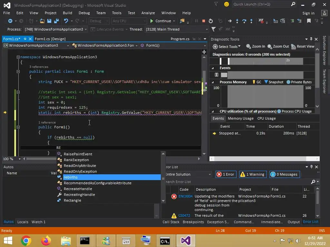
Task: Toggle GC marker in Process Memory
Action: point(257,82)
